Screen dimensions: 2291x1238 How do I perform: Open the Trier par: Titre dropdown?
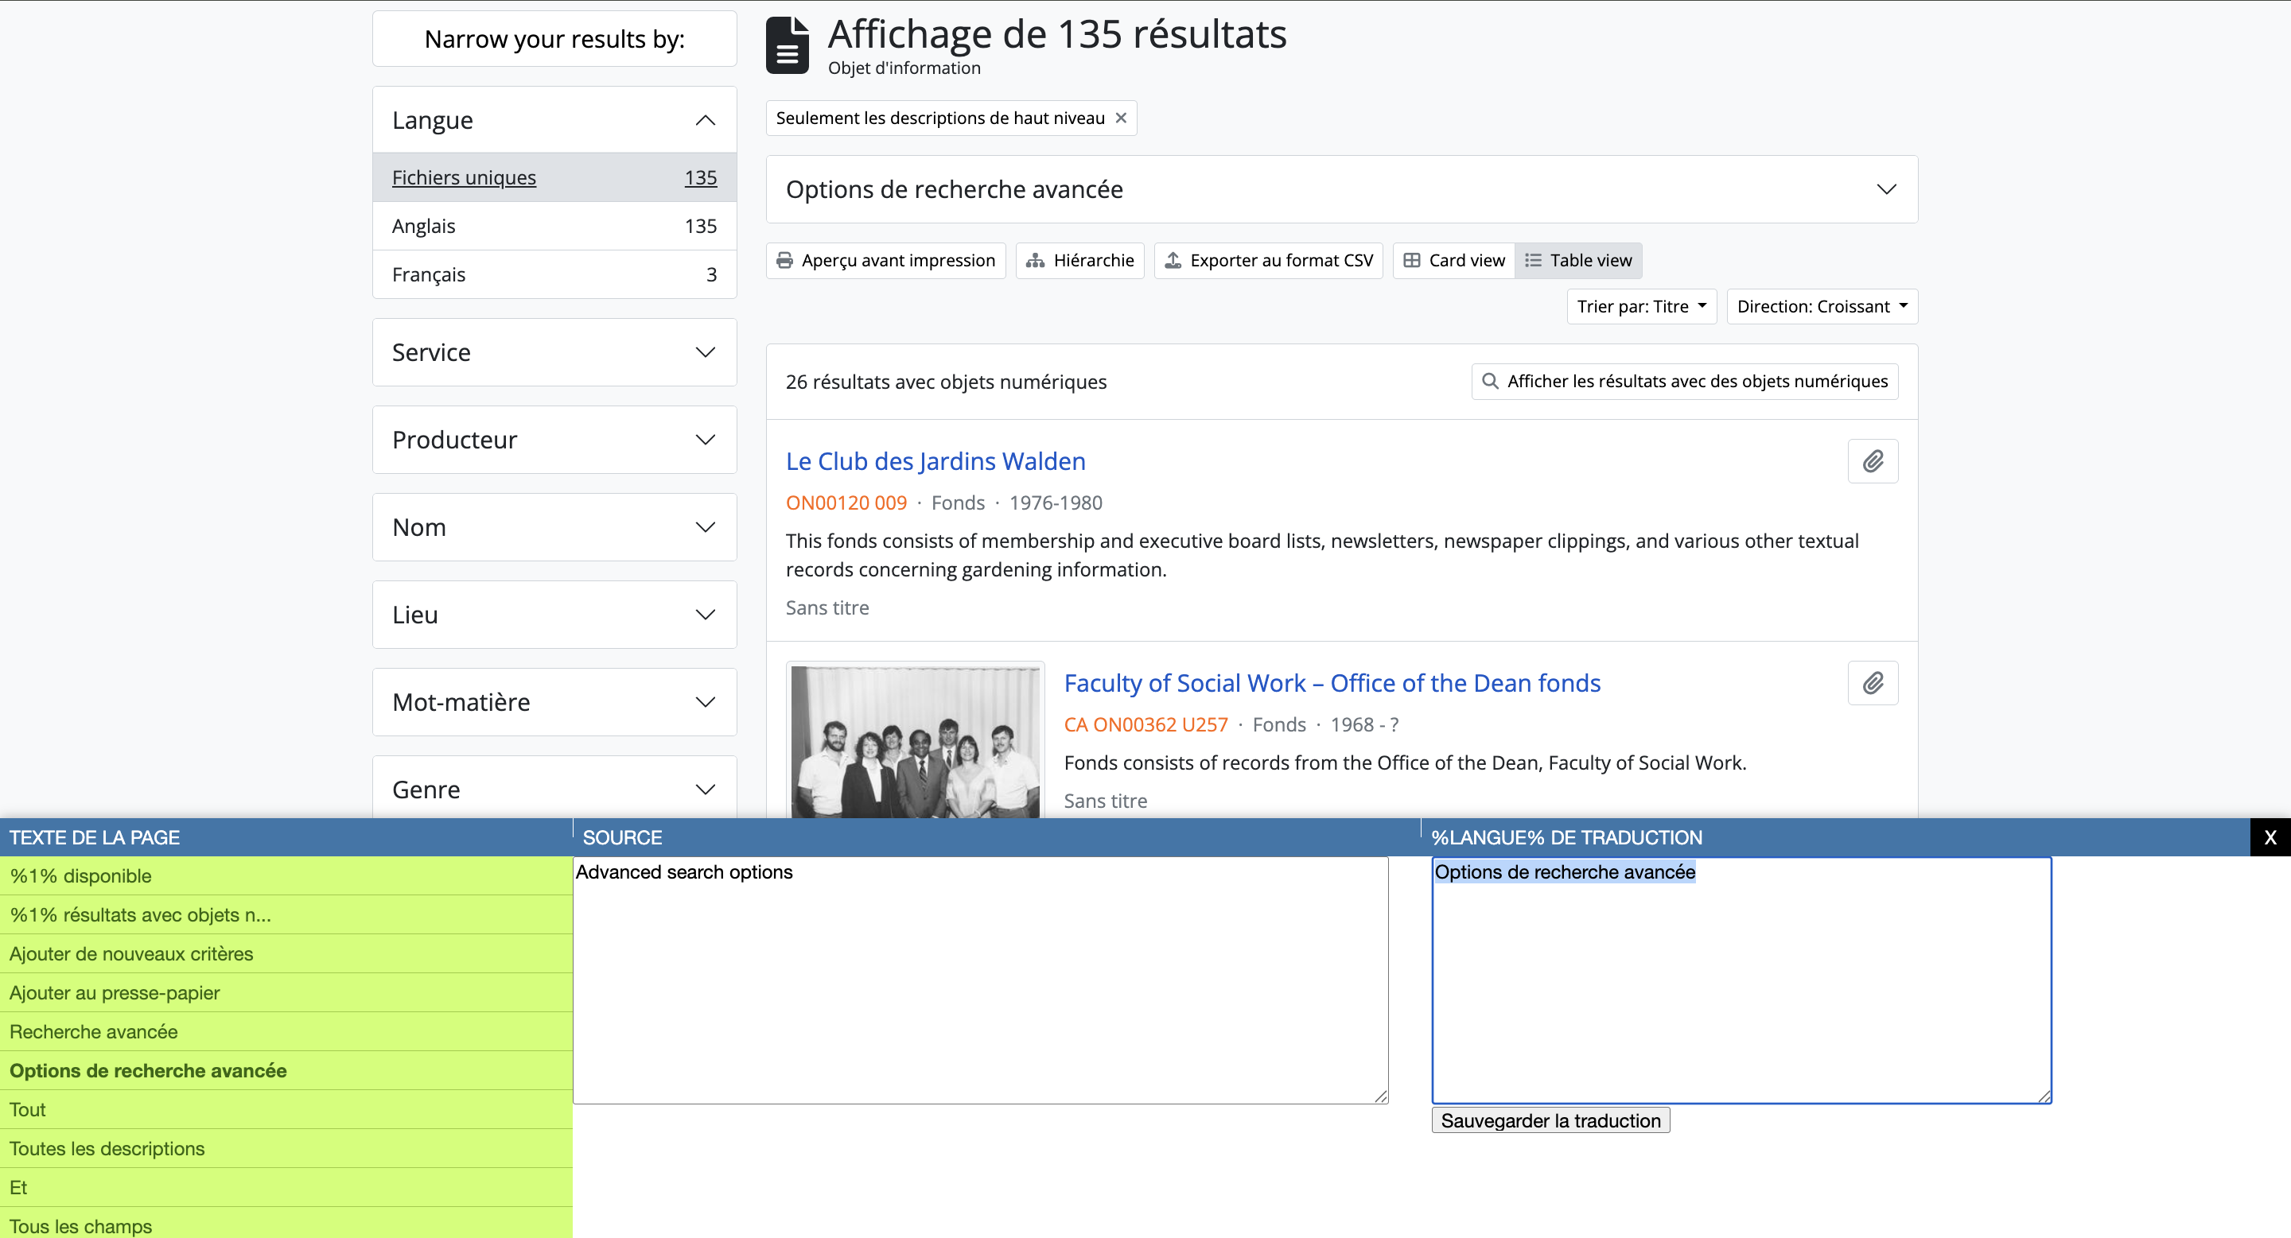point(1641,307)
